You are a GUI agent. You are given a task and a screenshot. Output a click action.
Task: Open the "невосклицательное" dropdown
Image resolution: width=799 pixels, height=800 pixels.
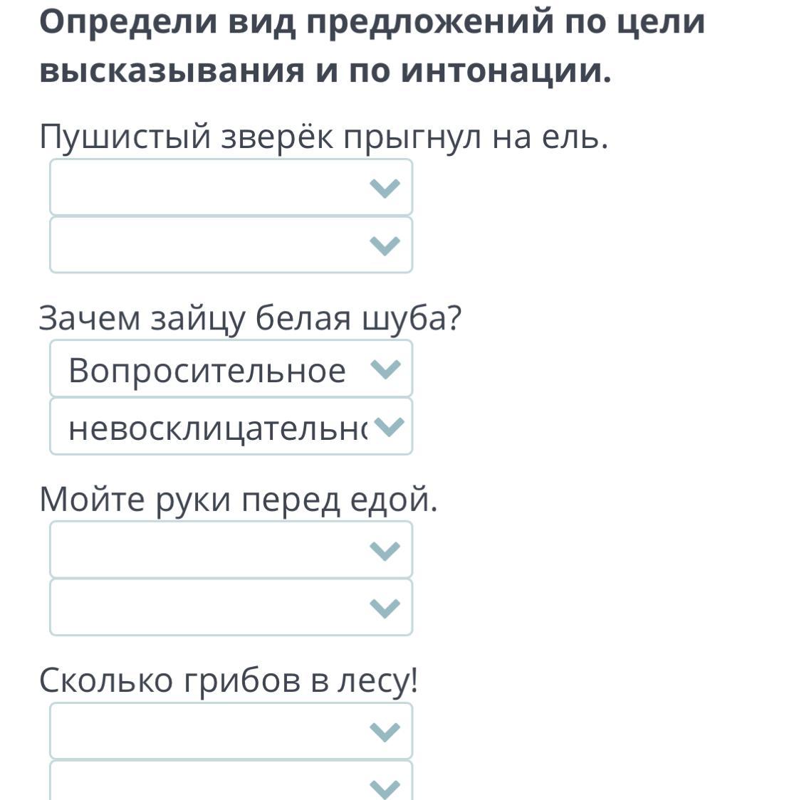click(231, 426)
